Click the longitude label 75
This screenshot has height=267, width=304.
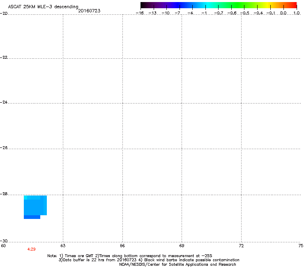(x=301, y=246)
